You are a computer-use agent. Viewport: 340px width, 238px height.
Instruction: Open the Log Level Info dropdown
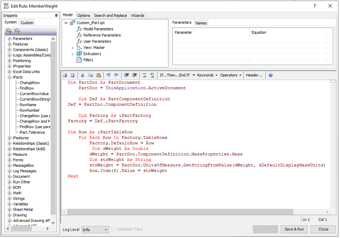(95, 230)
